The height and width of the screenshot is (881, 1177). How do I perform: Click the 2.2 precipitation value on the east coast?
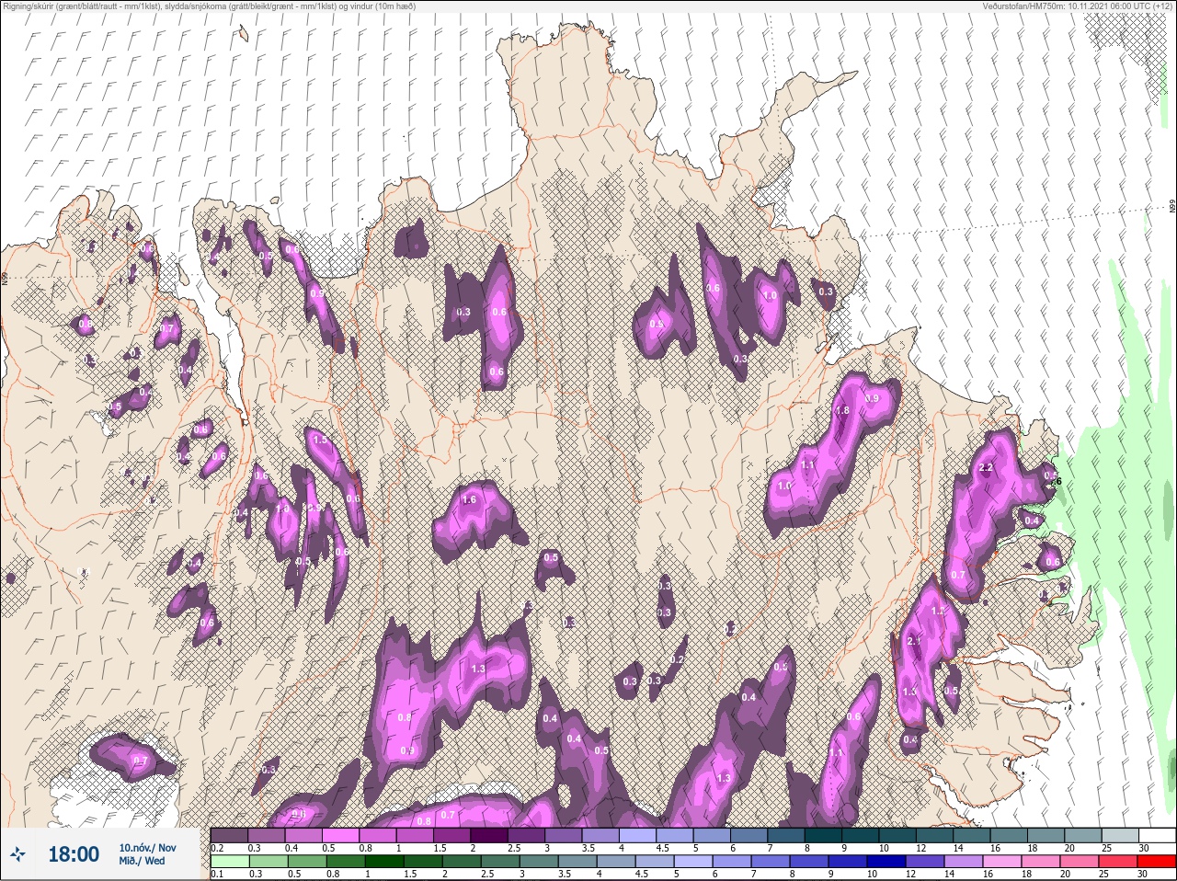pyautogui.click(x=987, y=468)
